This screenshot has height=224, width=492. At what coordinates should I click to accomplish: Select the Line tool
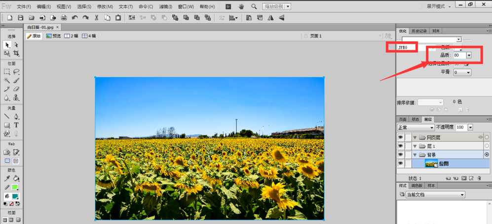pos(7,117)
